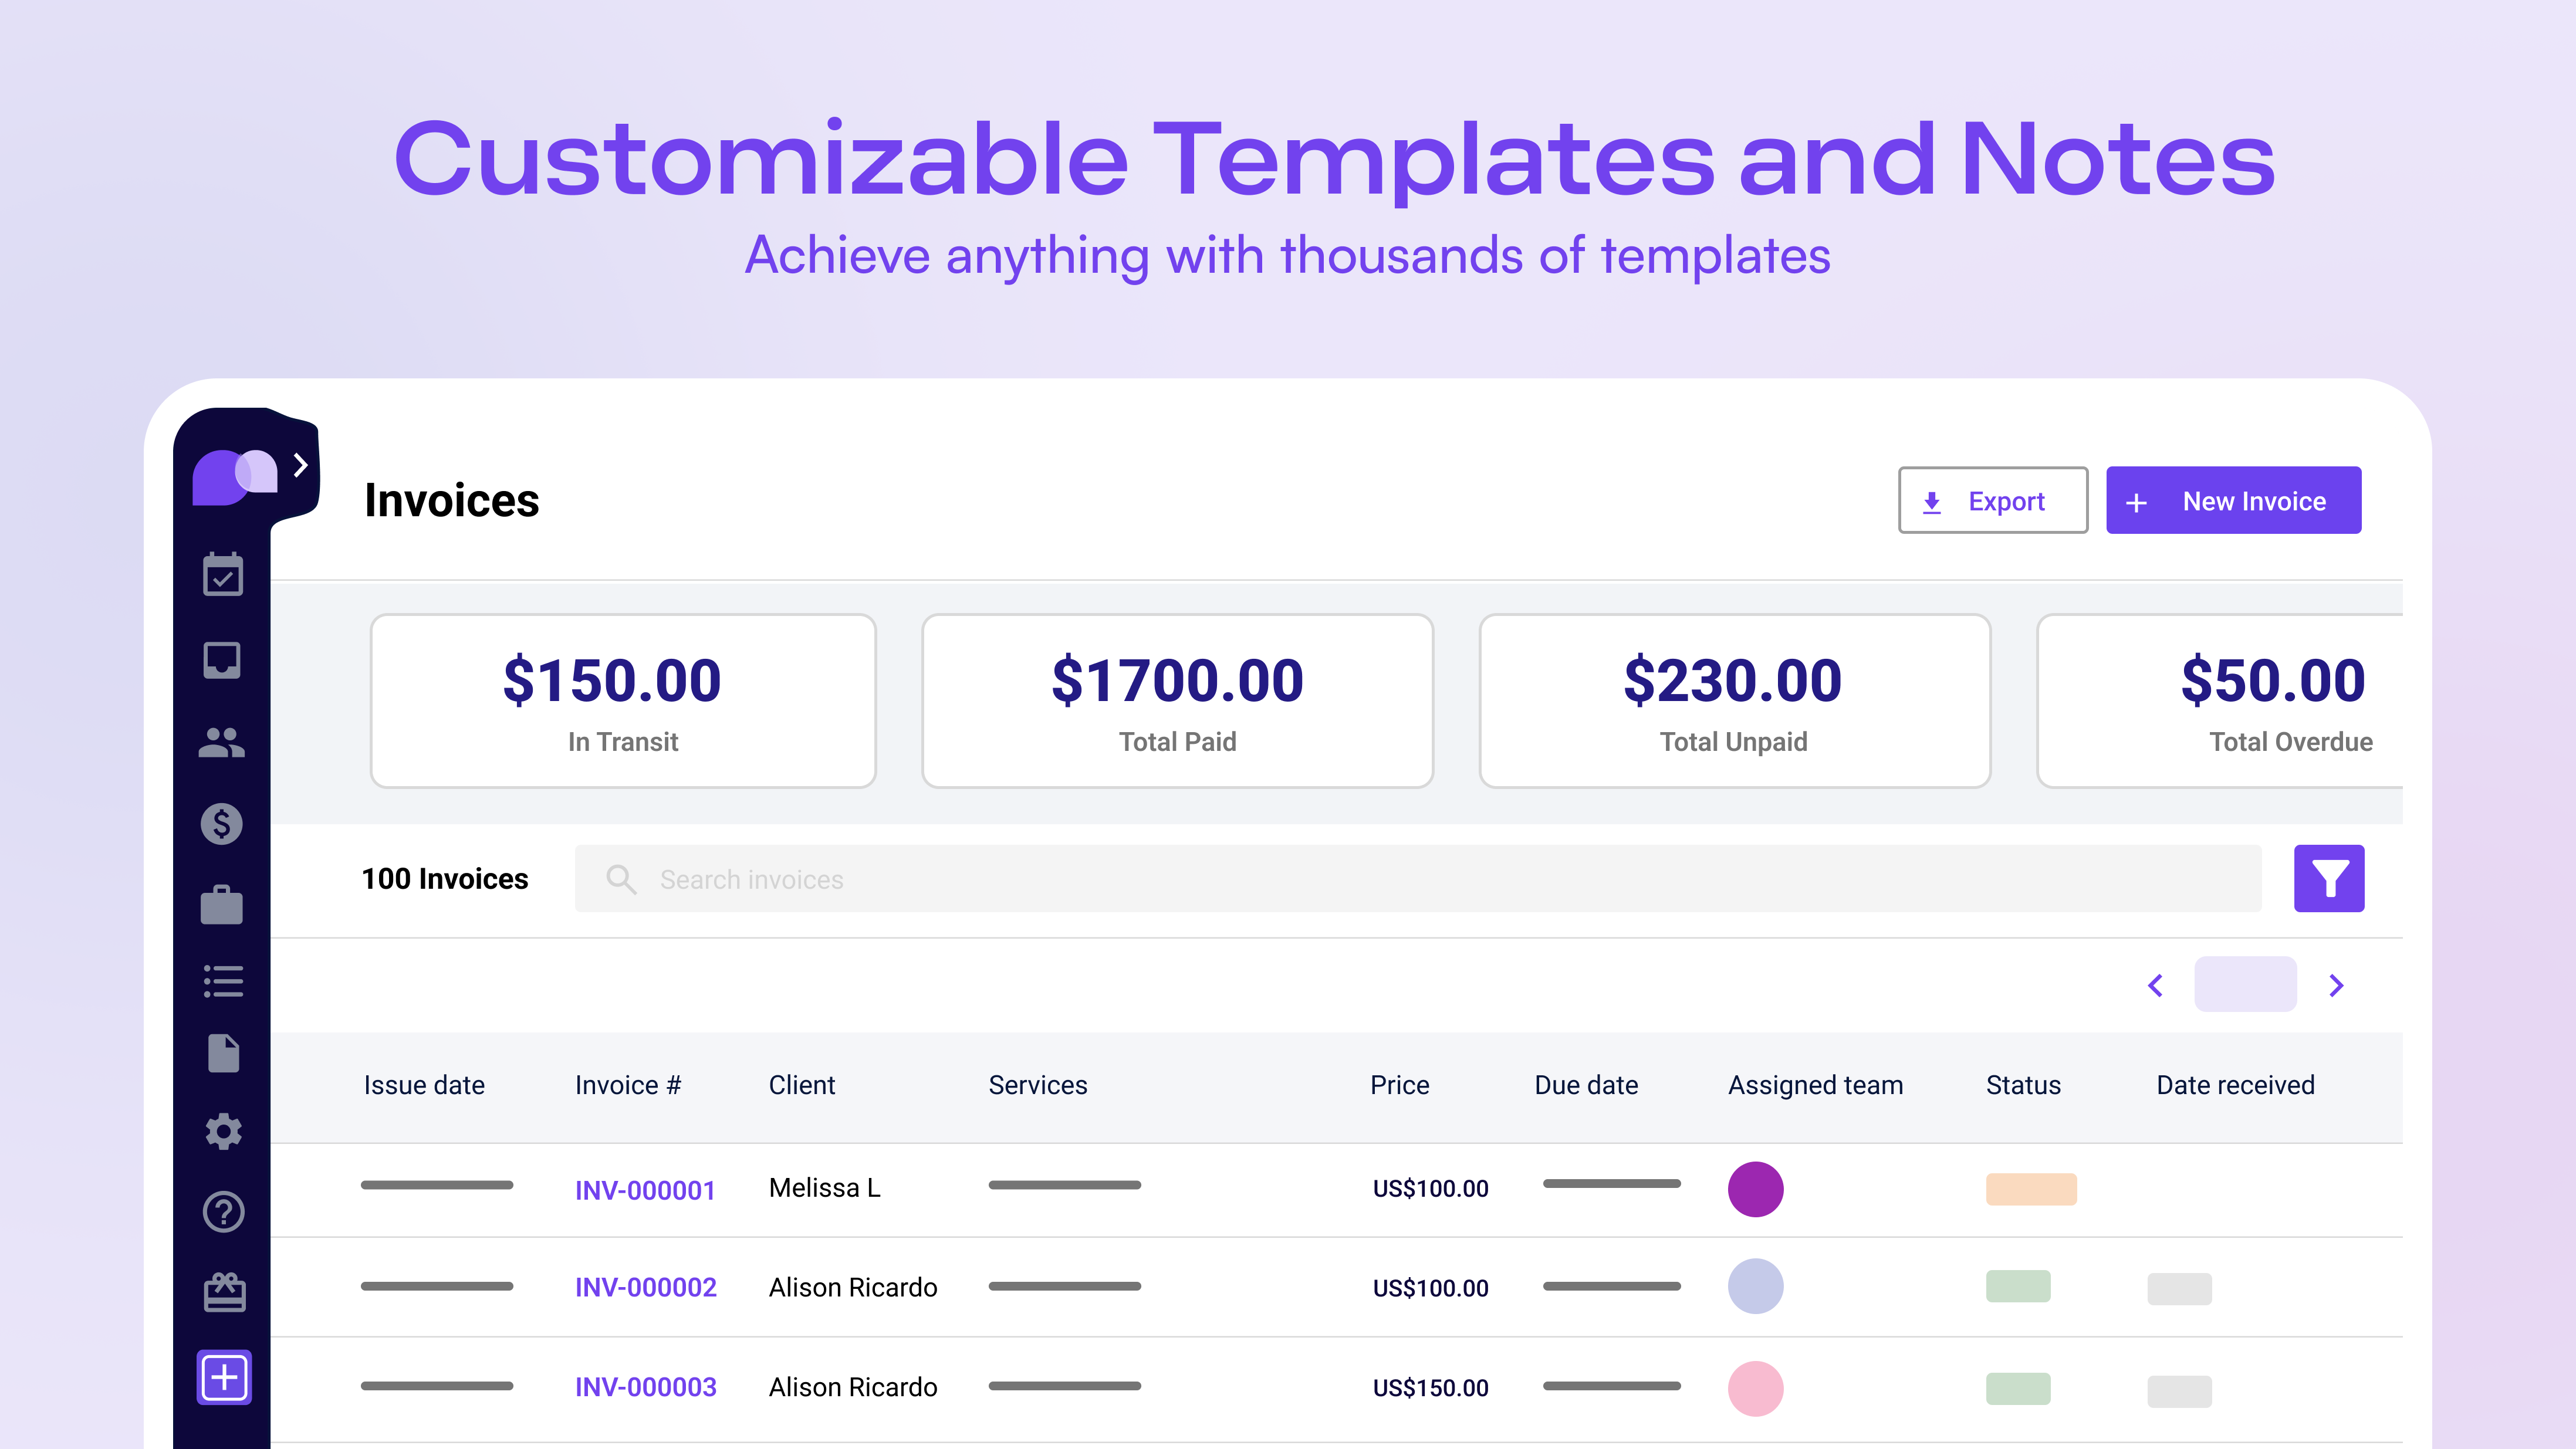Open documents via the file icon

click(x=224, y=1054)
